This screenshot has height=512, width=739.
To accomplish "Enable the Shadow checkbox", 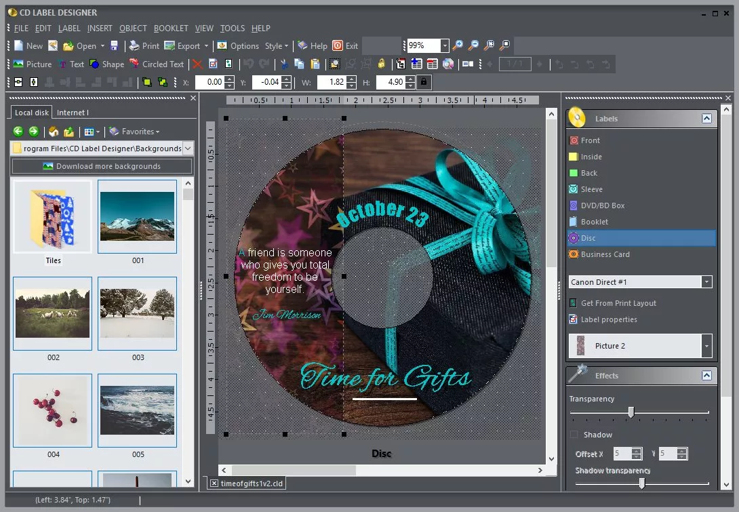I will click(574, 435).
